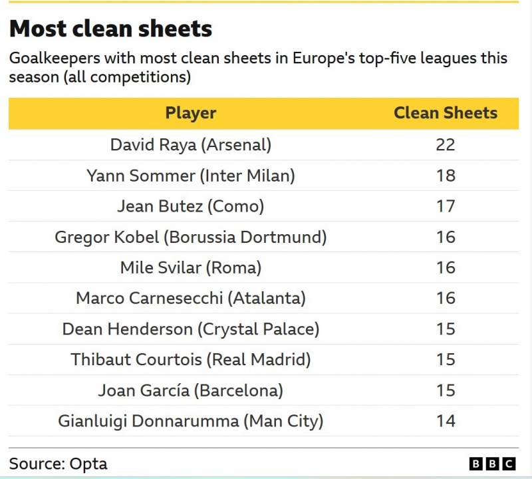Click Jean Butez's 17 clean sheets value
Viewport: 532px width, 479px height.
click(446, 206)
